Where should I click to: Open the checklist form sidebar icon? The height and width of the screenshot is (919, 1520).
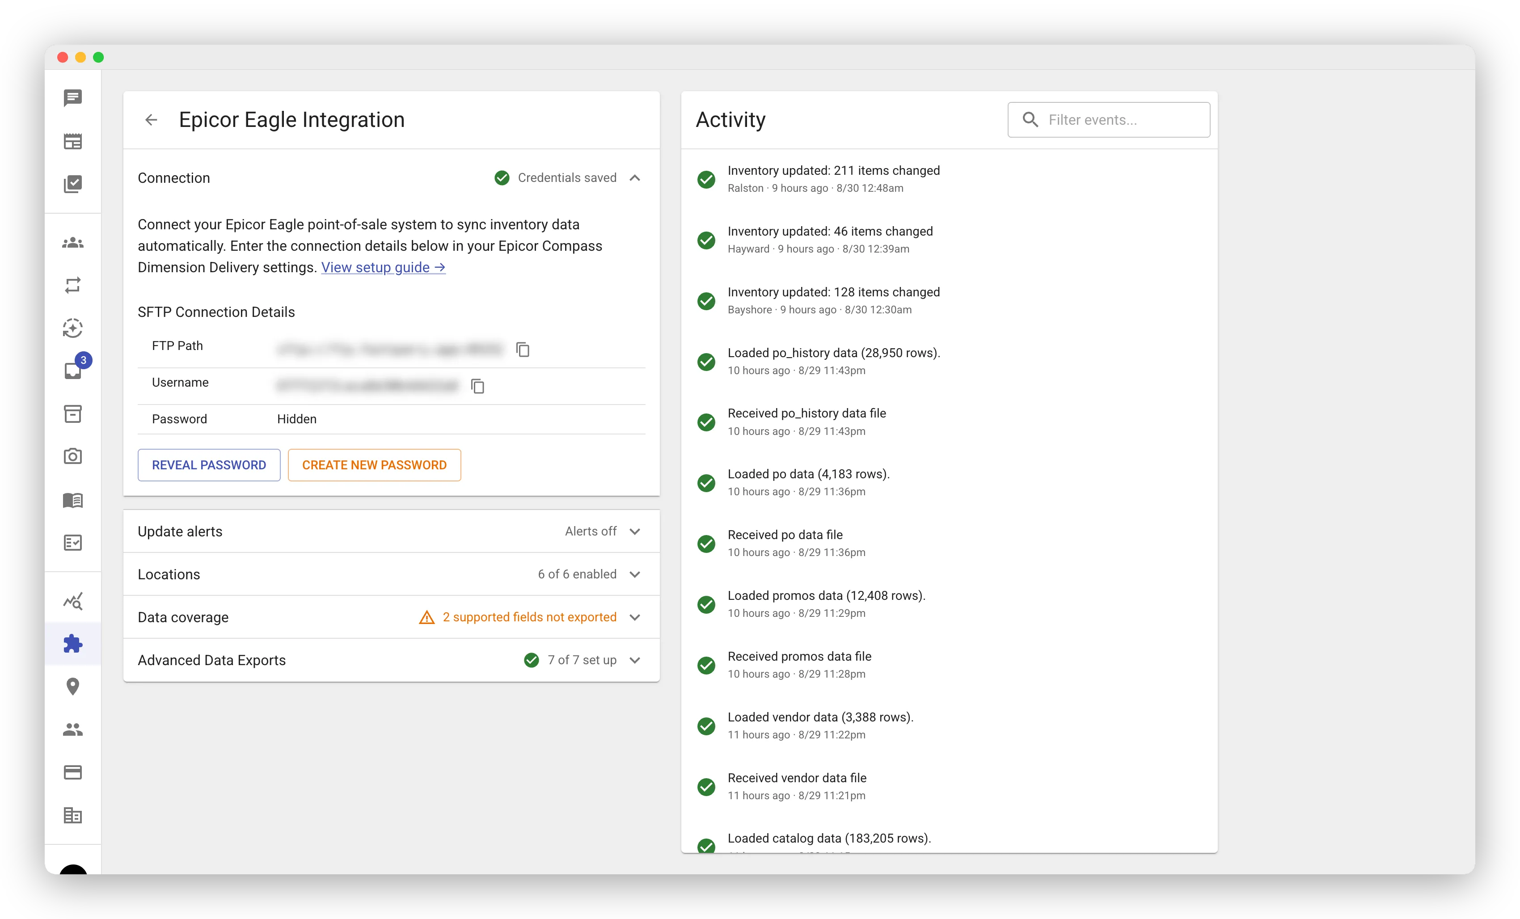[73, 543]
